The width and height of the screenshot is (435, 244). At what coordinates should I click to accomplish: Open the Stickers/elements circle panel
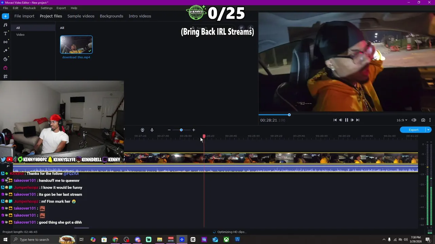(5, 59)
